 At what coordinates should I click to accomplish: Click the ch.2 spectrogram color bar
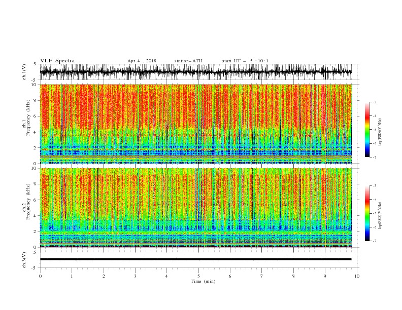pos(367,213)
